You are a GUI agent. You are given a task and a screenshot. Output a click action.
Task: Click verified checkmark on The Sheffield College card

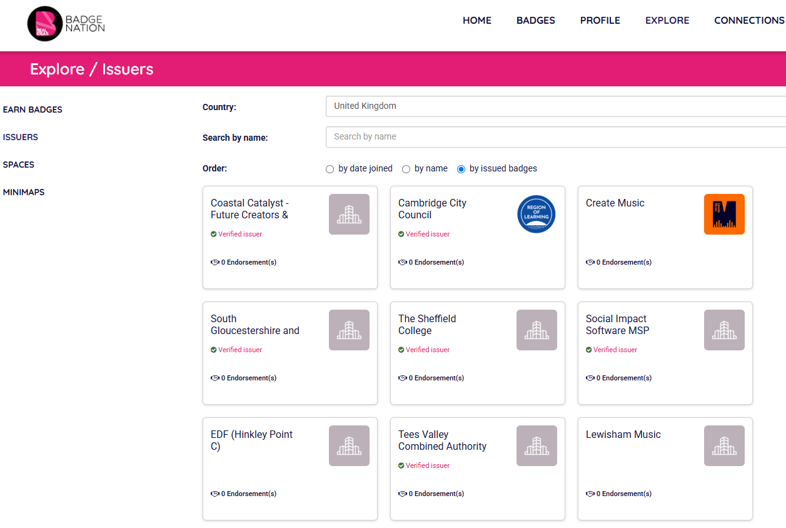401,350
